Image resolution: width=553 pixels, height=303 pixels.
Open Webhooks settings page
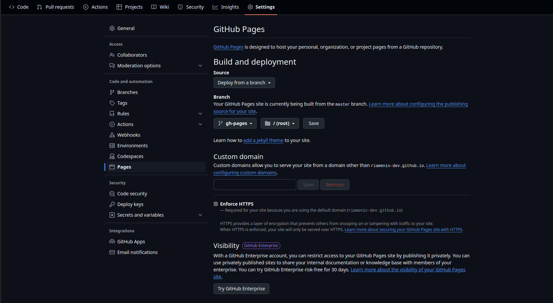coord(156,135)
